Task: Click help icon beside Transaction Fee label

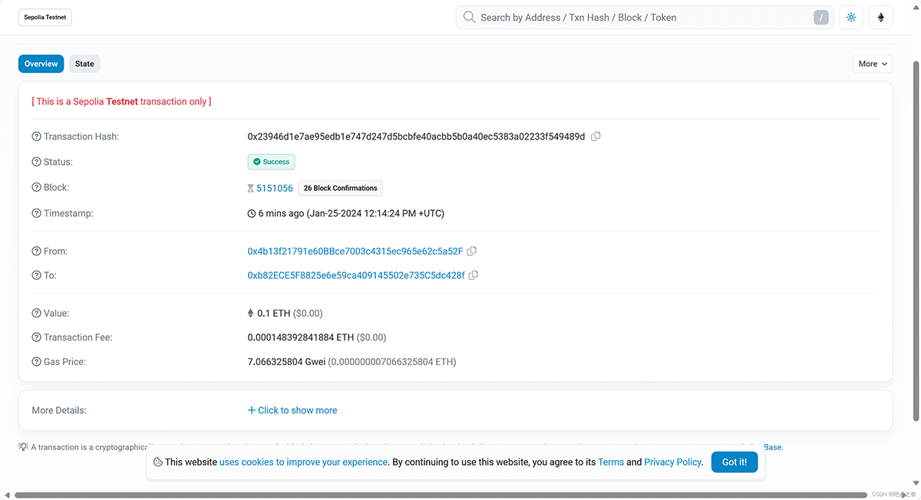Action: tap(36, 337)
